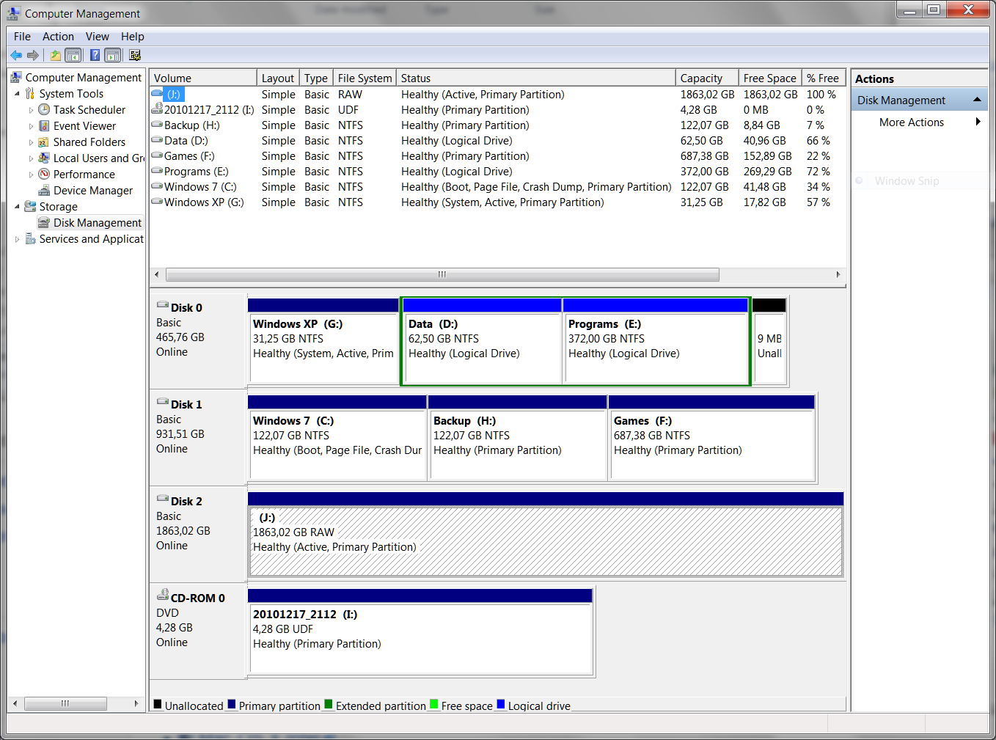Select the Games (F:) partition block

click(712, 437)
